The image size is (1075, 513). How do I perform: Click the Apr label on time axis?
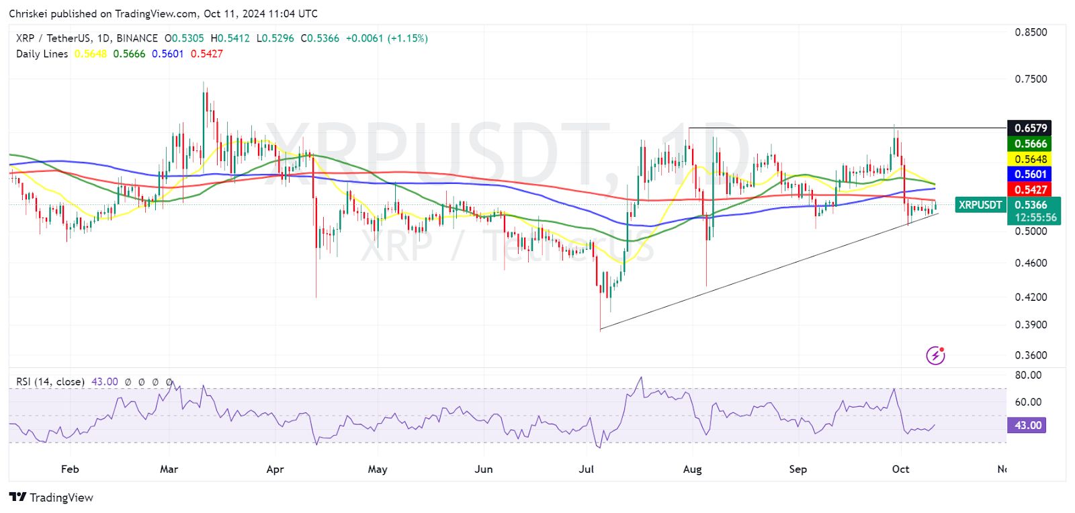coord(275,469)
